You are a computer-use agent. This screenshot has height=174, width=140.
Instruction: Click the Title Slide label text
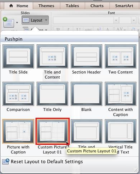18,72
